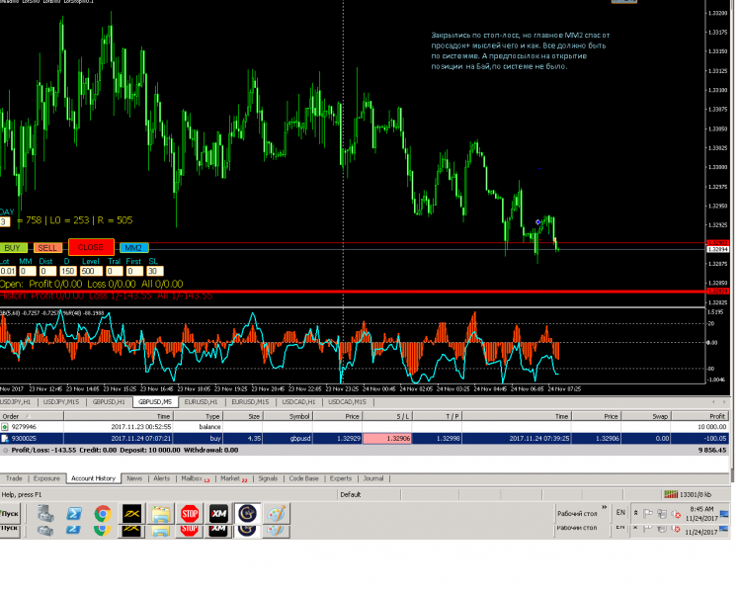Screen dimensions: 741x593
Task: Sort history by Type column header
Action: pos(198,417)
